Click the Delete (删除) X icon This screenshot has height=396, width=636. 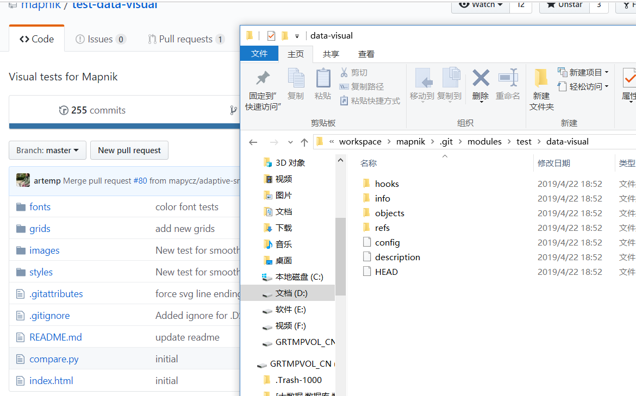coord(481,78)
